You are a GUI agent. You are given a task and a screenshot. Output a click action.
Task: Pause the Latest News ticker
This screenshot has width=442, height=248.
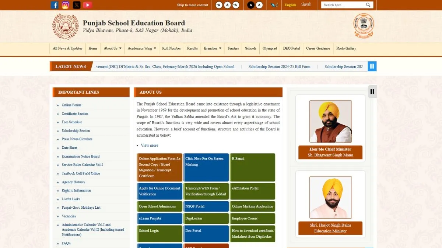click(372, 66)
